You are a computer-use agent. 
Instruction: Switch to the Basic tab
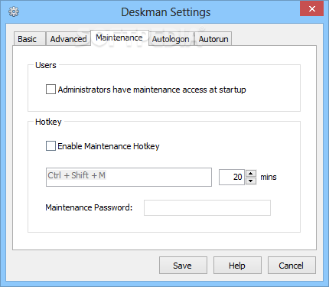point(30,39)
